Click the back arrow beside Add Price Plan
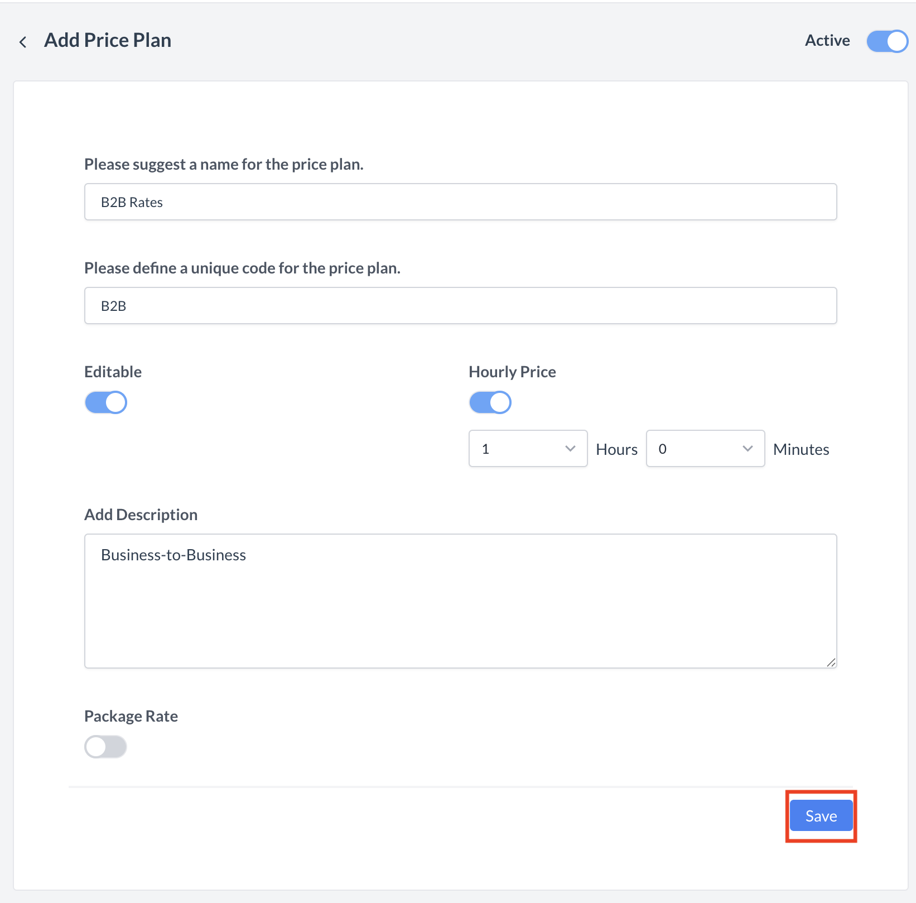The width and height of the screenshot is (916, 903). coord(23,42)
